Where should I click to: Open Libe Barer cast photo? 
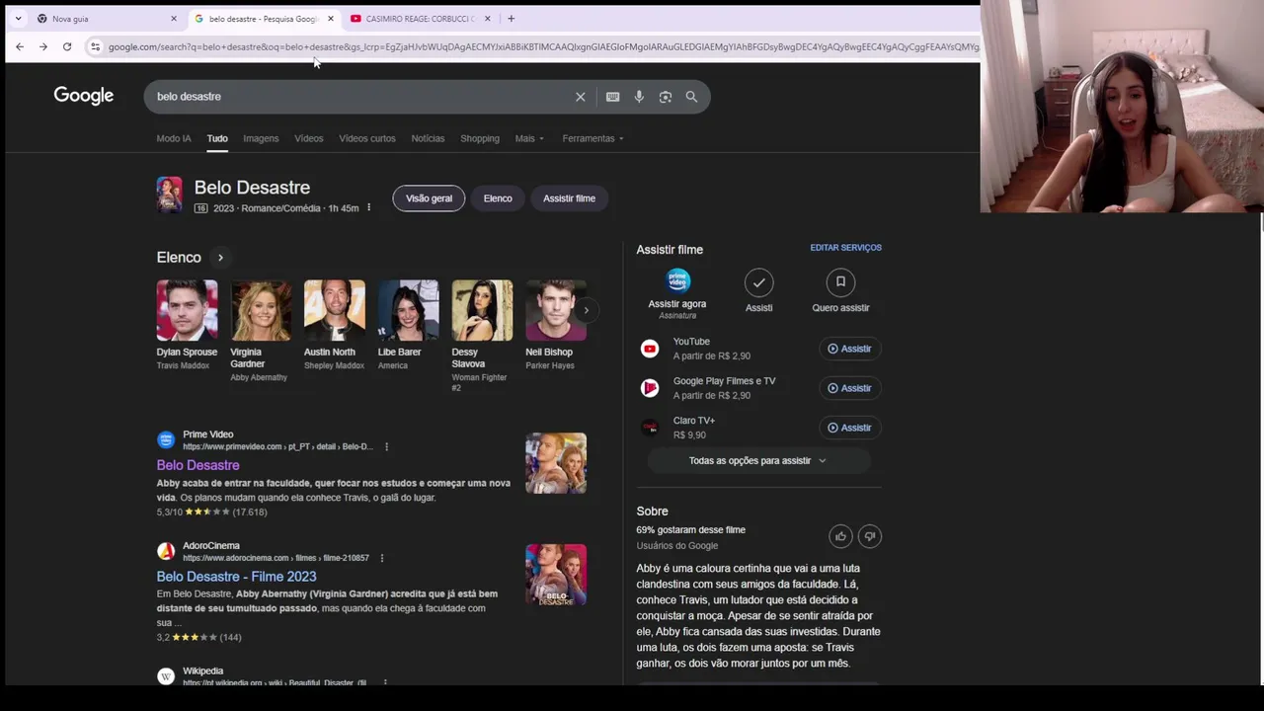pos(408,310)
